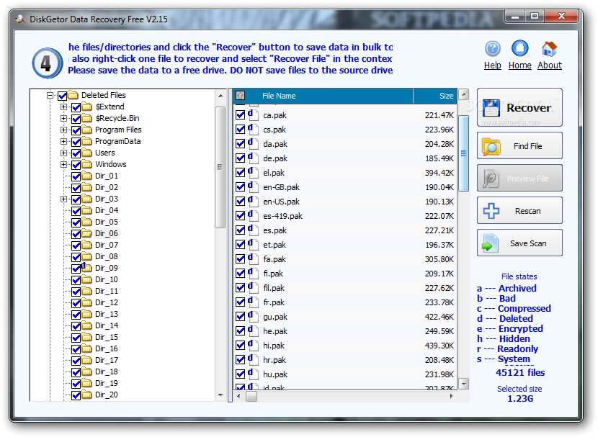Click the file icon next to ca.pak
Screen dimensions: 598x437
point(253,114)
